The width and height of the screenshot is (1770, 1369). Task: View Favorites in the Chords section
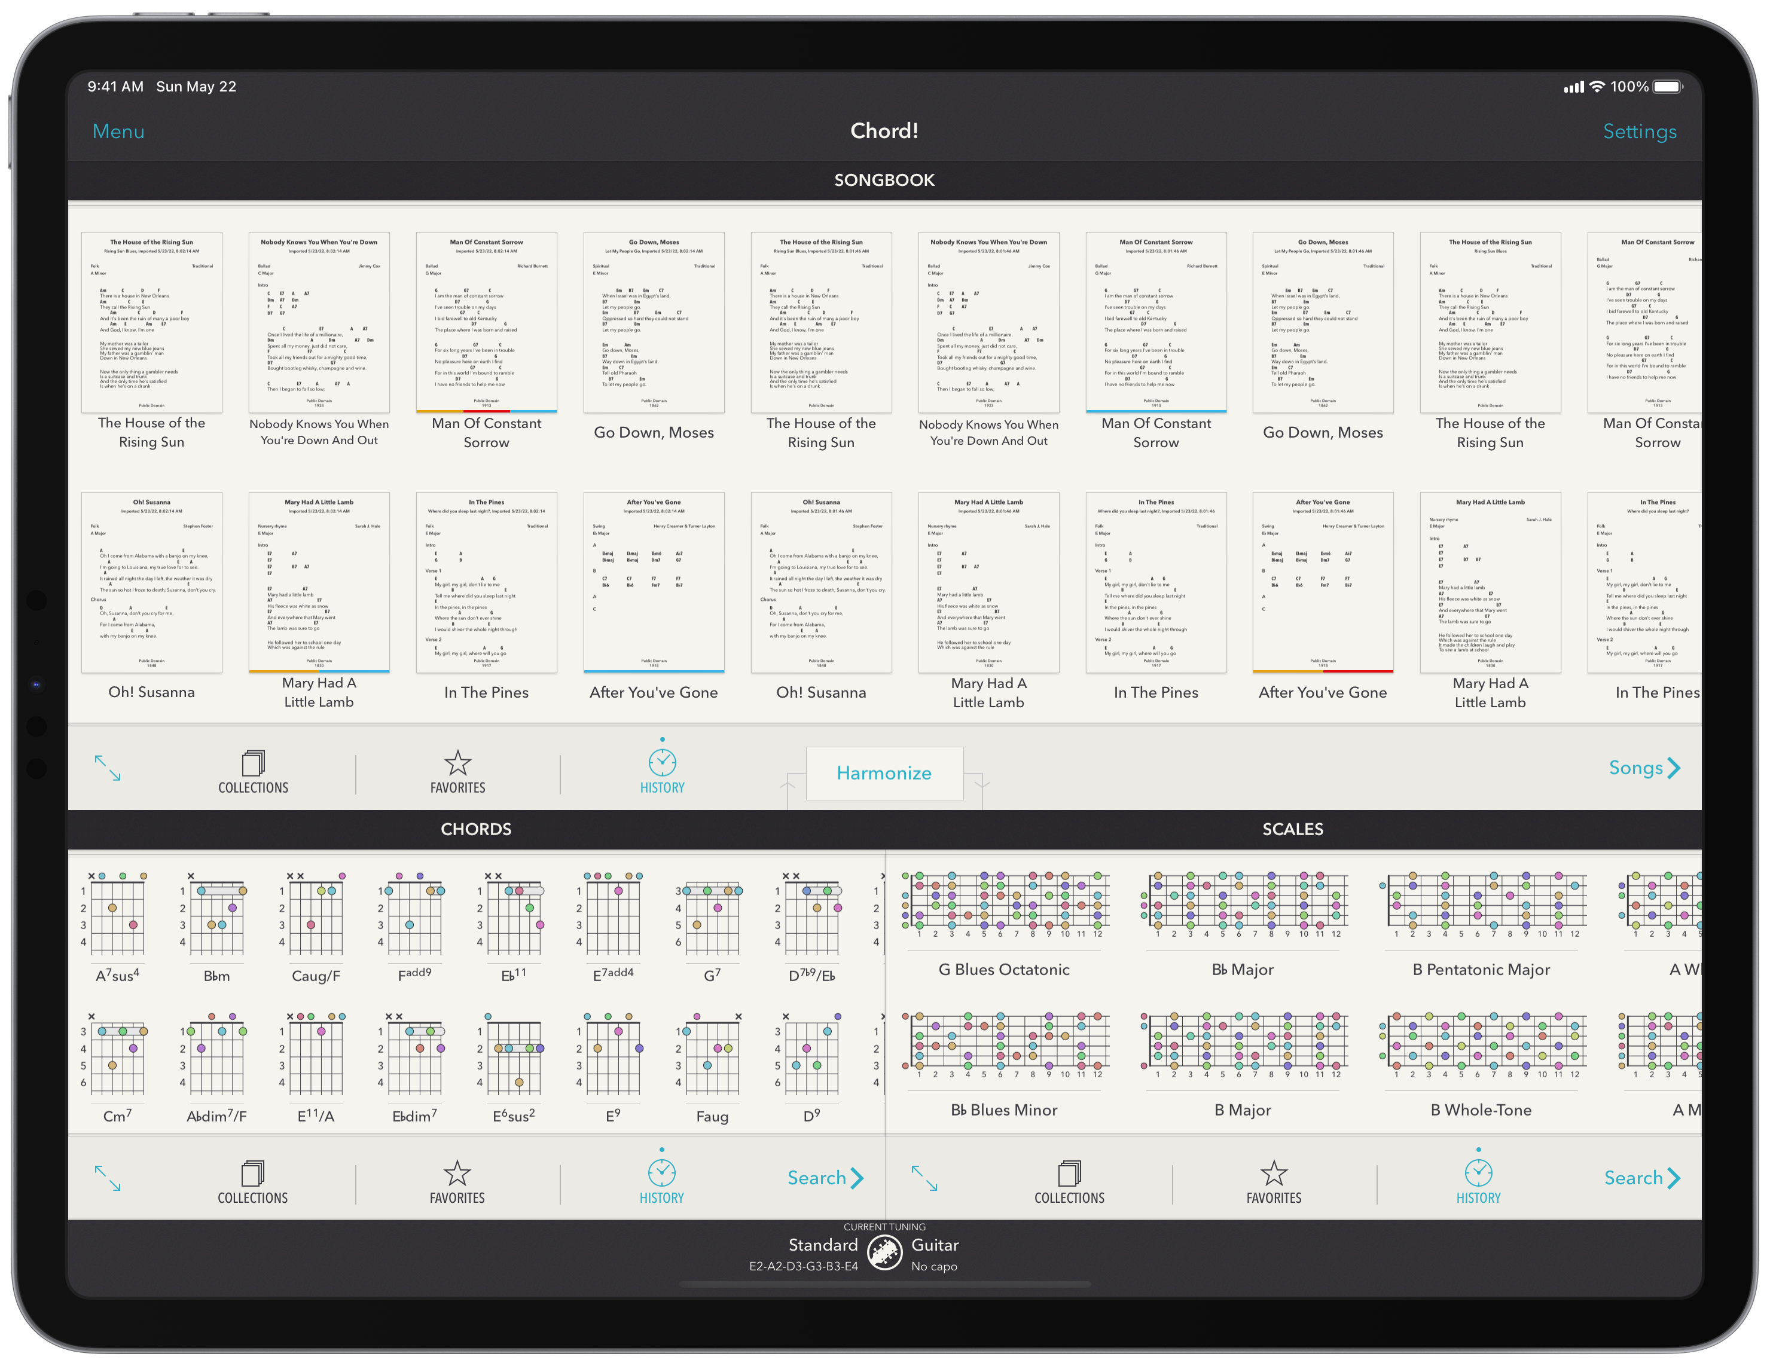point(458,1178)
